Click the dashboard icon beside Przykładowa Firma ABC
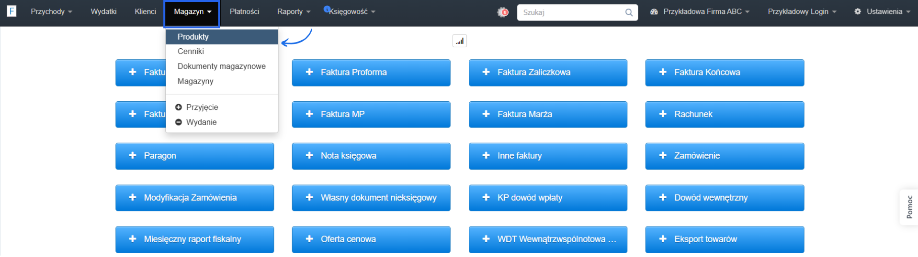 pos(654,11)
